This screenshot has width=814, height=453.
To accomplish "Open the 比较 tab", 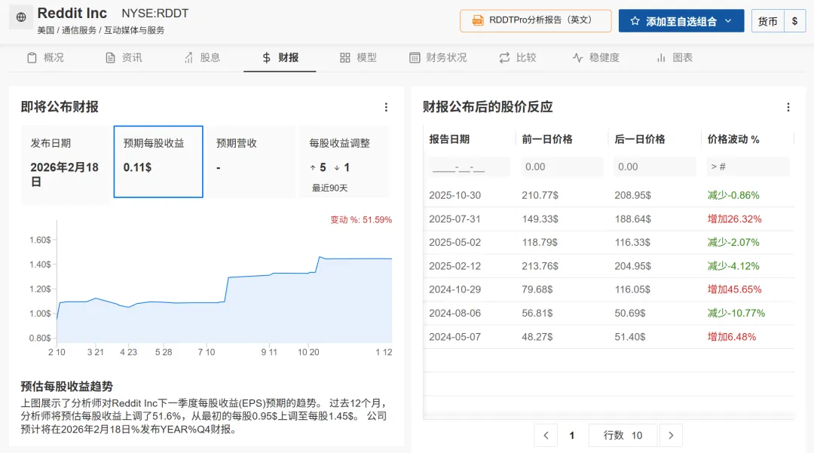I will point(518,57).
